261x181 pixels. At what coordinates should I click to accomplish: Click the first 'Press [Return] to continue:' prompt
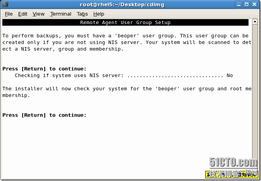(44, 69)
